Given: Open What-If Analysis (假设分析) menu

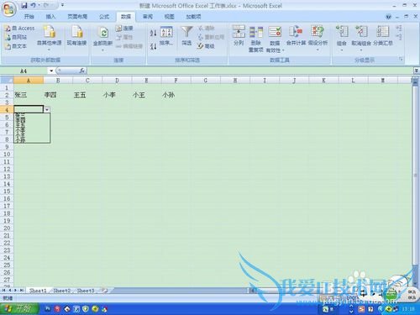Looking at the screenshot, I should [x=318, y=38].
